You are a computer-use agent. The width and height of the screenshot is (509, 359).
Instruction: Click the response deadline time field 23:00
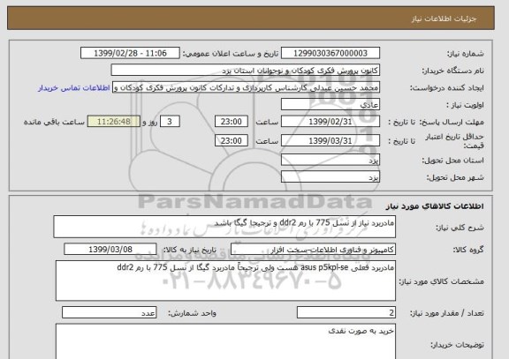(232, 122)
